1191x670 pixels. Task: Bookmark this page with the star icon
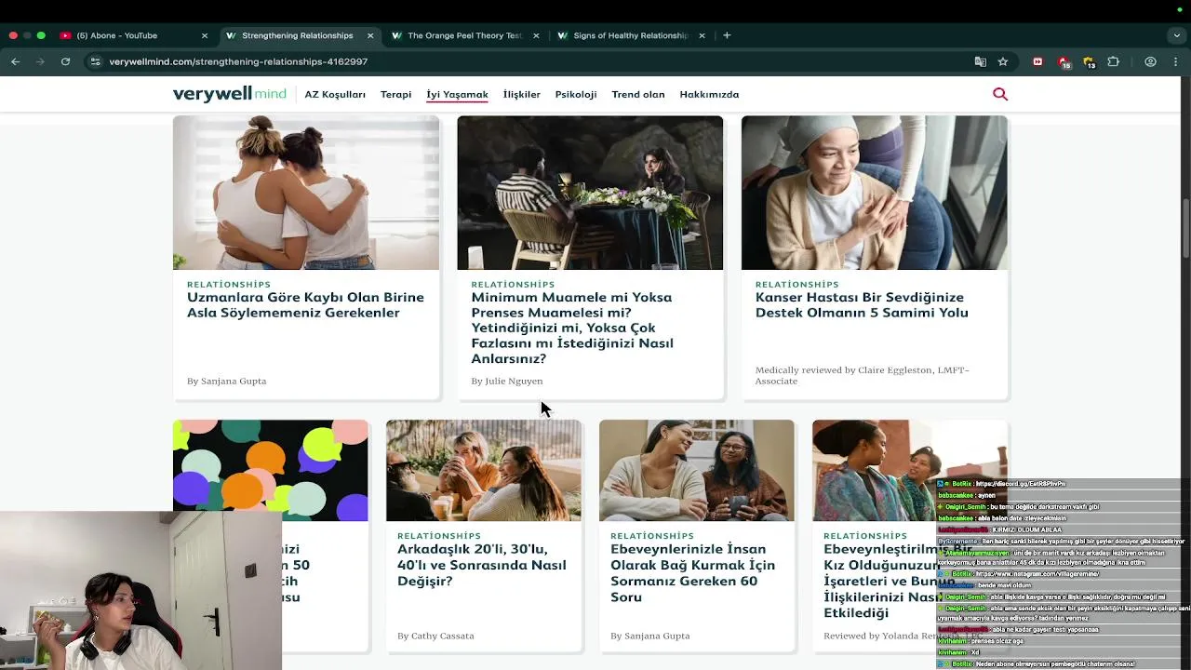(1003, 61)
